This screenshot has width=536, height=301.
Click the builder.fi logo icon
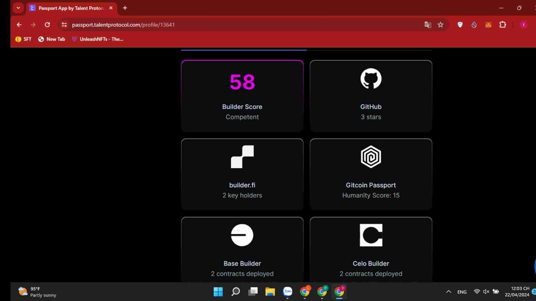242,157
